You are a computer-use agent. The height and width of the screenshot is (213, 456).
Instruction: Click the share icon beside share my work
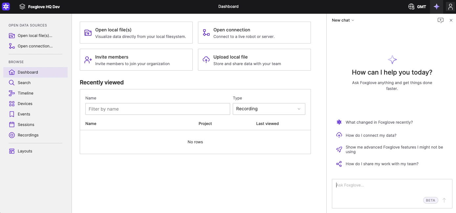click(339, 164)
